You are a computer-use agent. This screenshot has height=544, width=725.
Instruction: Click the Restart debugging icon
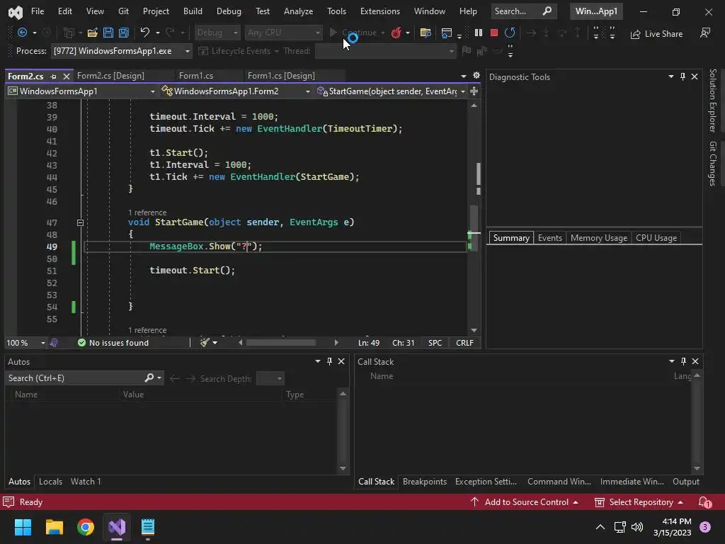click(x=510, y=33)
